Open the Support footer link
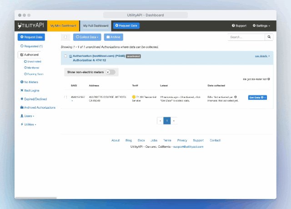Image resolution: width=291 pixels, height=209 pixels. tap(198, 140)
